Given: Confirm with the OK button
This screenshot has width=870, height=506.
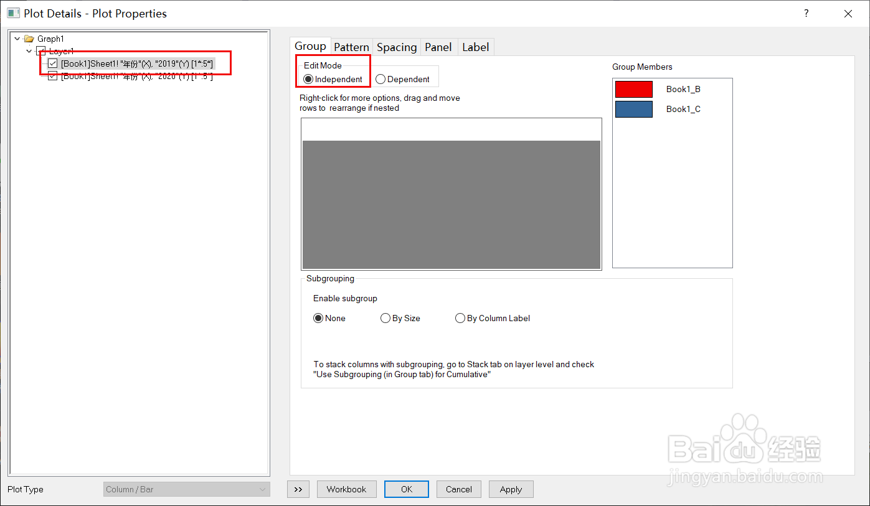Looking at the screenshot, I should tap(407, 489).
